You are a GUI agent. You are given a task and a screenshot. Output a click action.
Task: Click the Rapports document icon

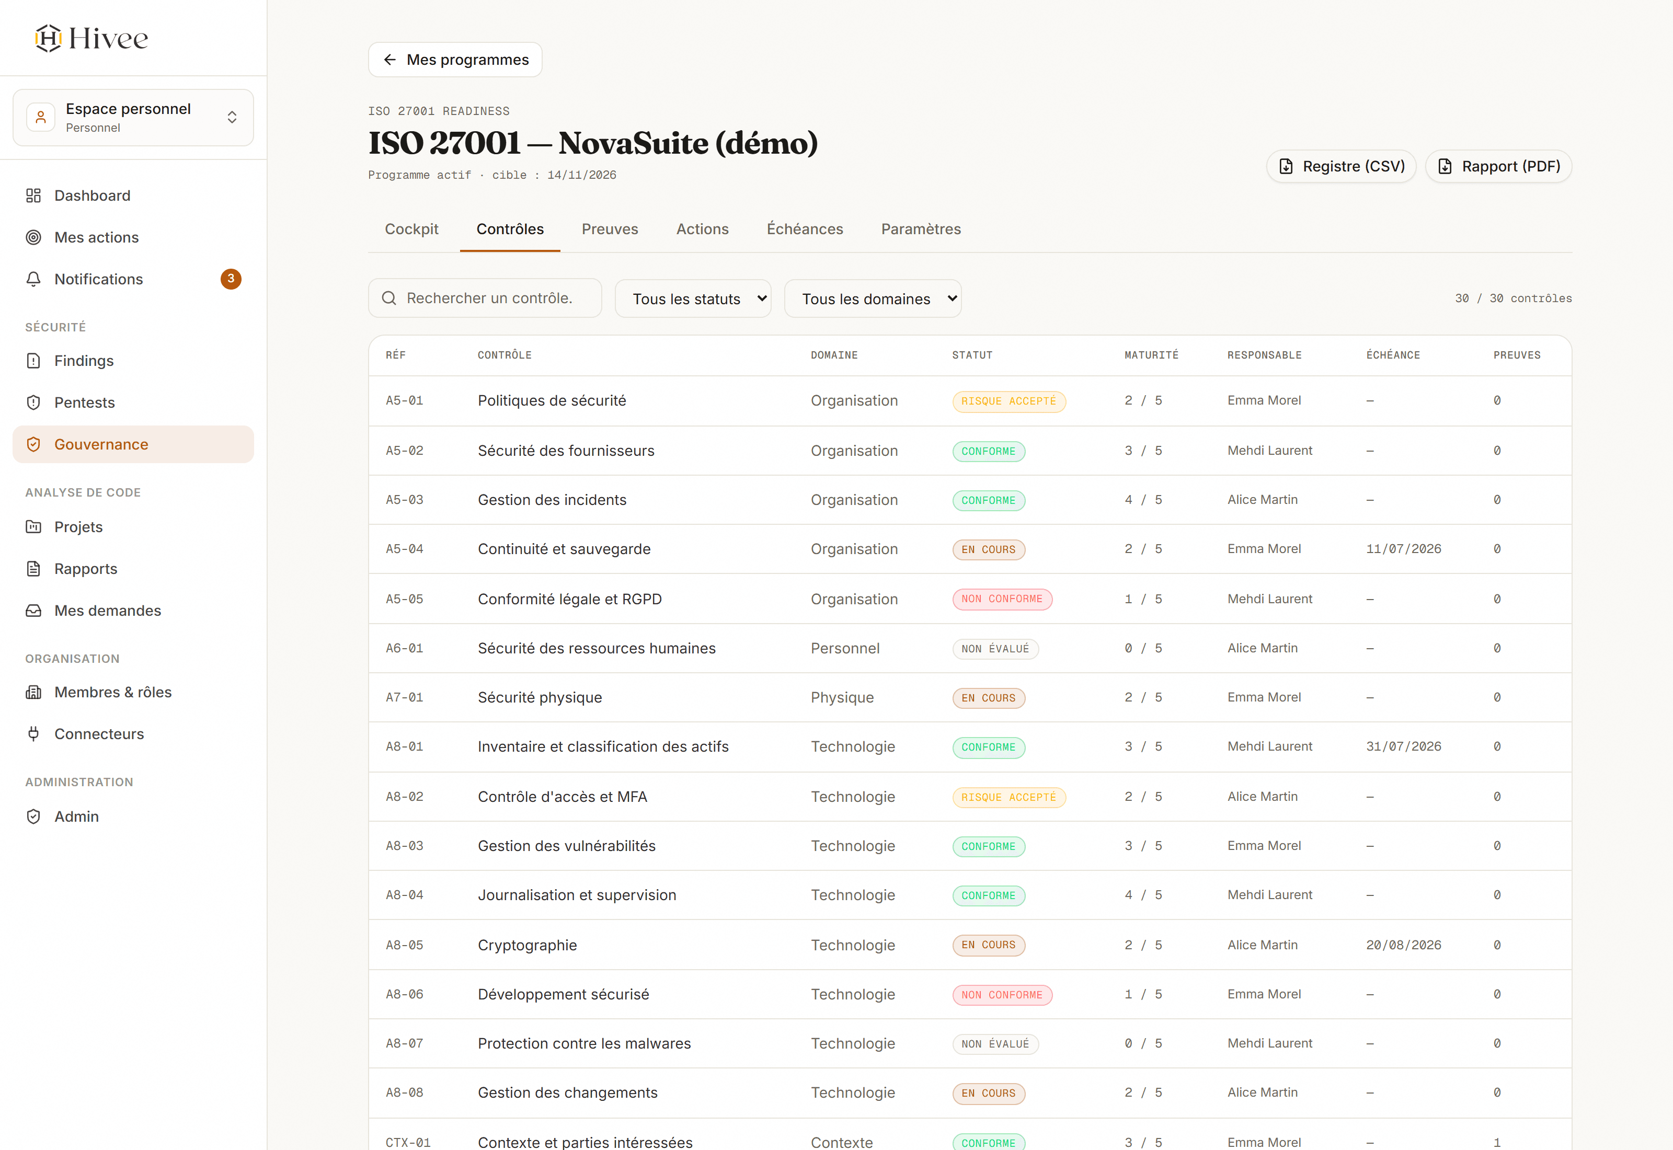(x=33, y=569)
